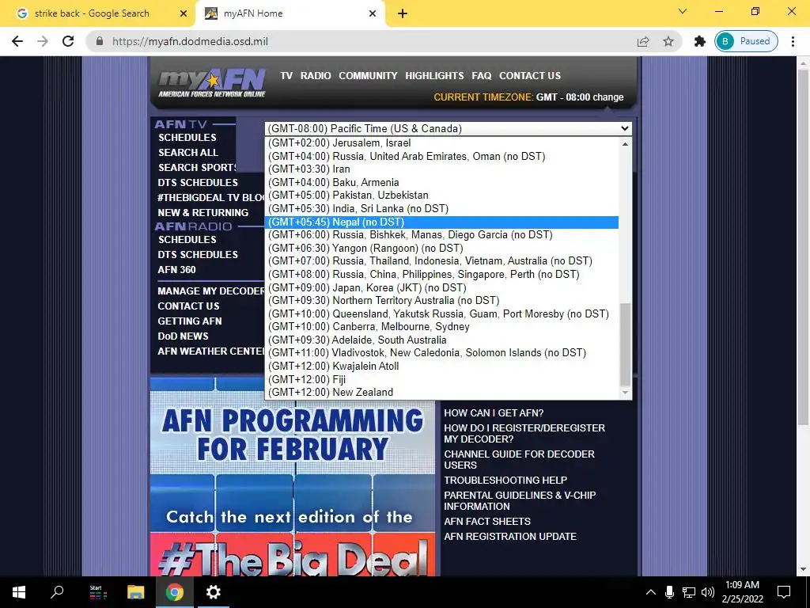Screen dimensions: 810x608
Task: Click the myAFN logo
Action: click(211, 82)
